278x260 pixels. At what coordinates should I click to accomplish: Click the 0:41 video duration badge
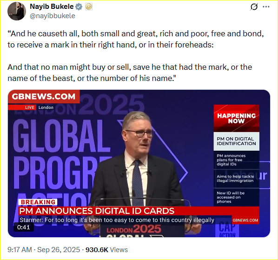coord(24,227)
